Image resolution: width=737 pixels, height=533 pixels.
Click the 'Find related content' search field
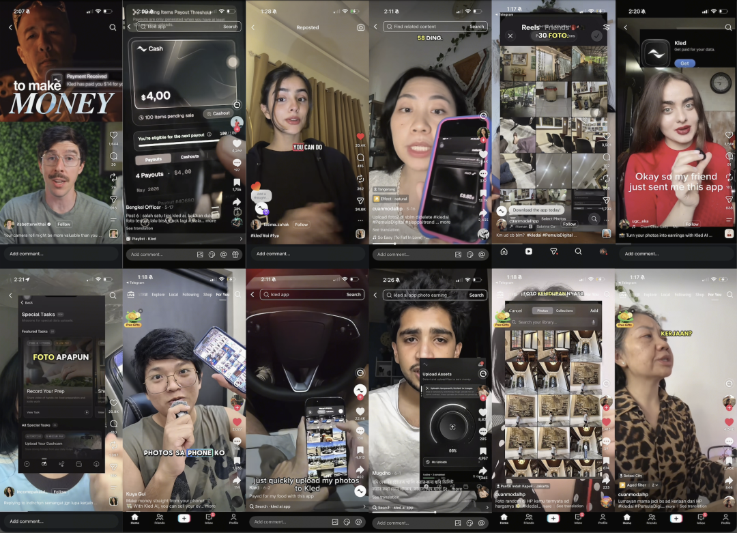pos(435,27)
